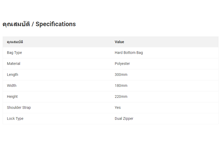This screenshot has height=147, width=222.
Task: Click the Dual Zipper value
Action: [x=124, y=118]
